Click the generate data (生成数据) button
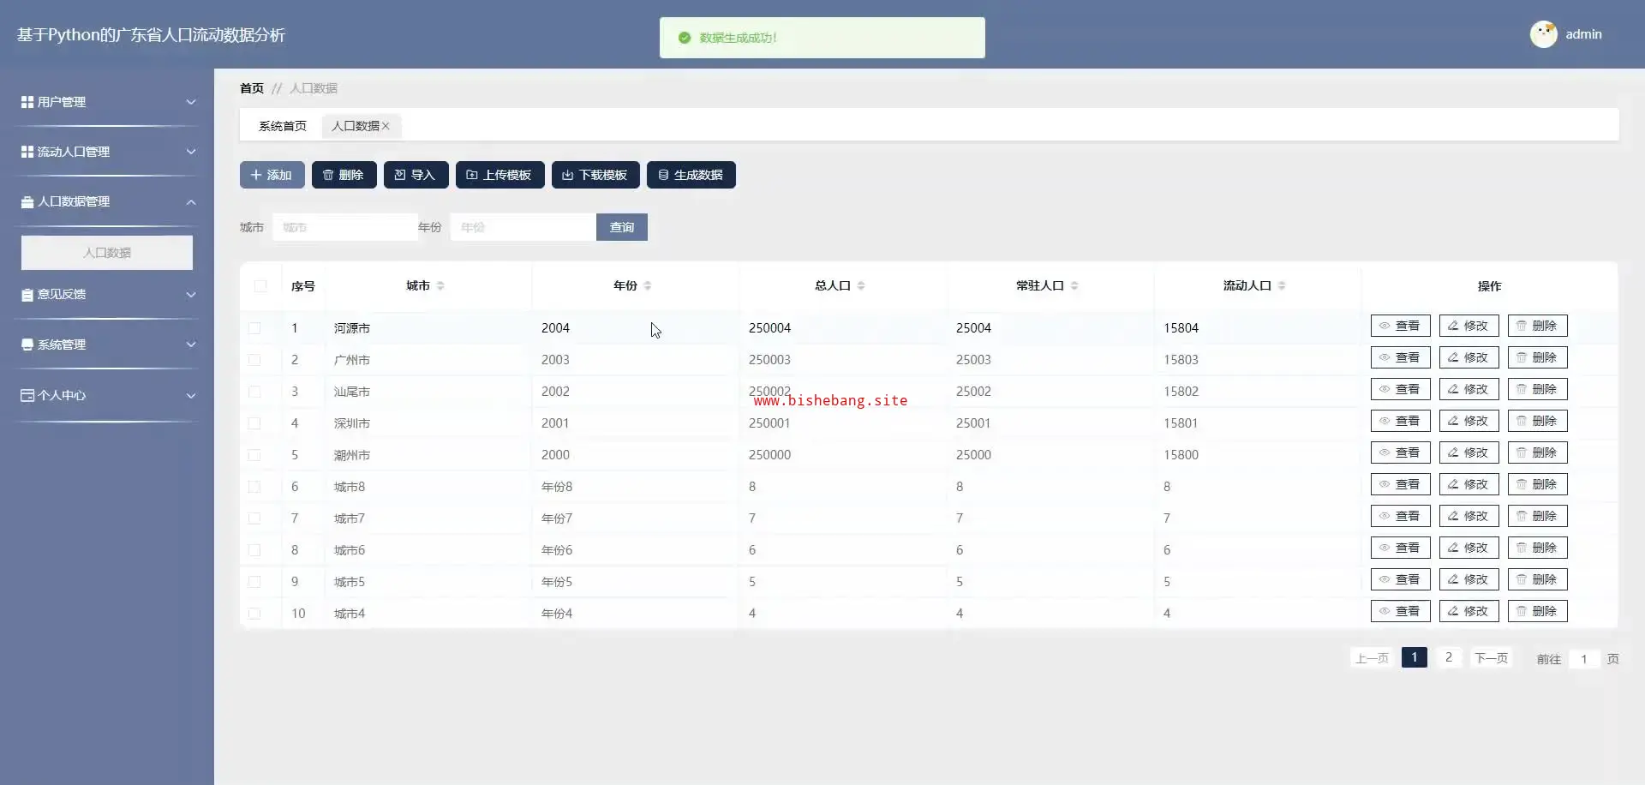1645x785 pixels. (691, 175)
